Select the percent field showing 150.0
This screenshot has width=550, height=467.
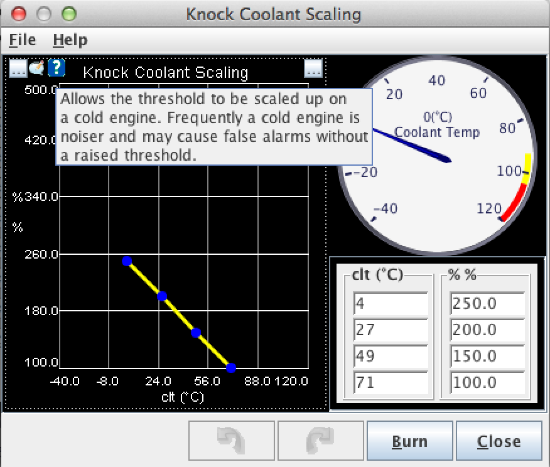click(x=488, y=356)
